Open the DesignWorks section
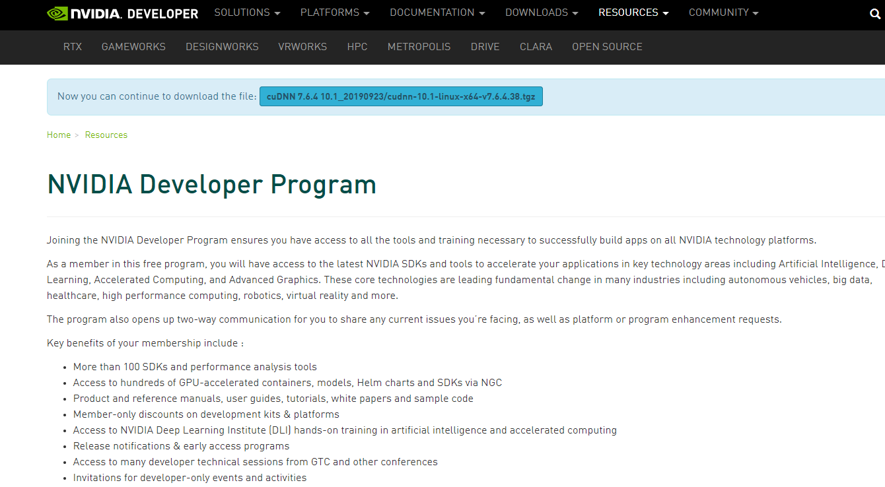Screen dimensions: 885x487 pyautogui.click(x=222, y=47)
